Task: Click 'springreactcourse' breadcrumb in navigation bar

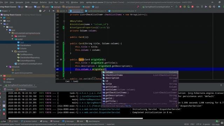Action: (x=71, y=7)
